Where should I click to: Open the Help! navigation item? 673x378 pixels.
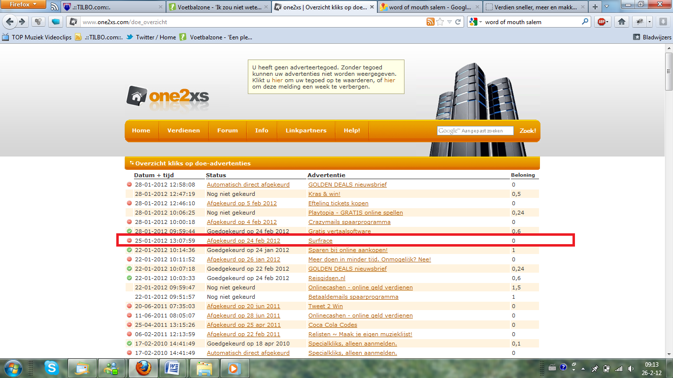pos(352,130)
